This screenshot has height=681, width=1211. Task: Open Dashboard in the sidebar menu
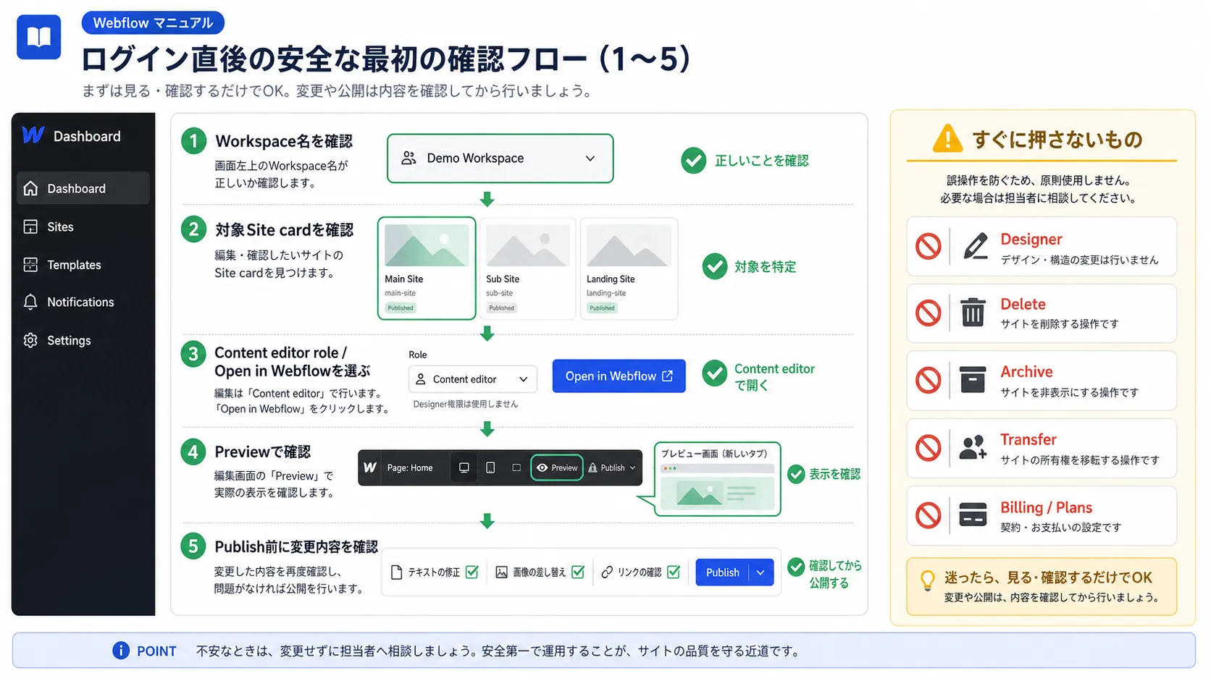[83, 188]
